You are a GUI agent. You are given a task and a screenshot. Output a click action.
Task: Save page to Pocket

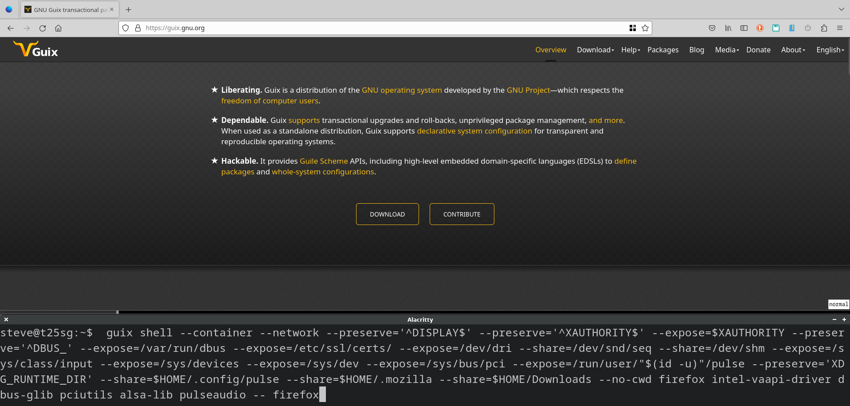pyautogui.click(x=712, y=28)
